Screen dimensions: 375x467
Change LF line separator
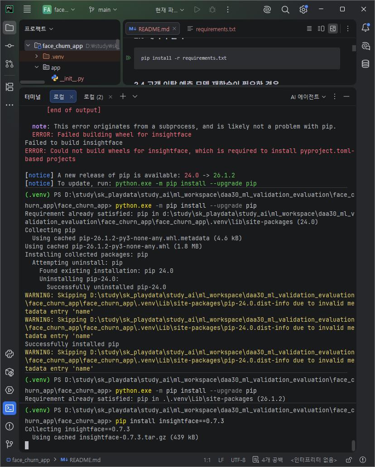coord(221,460)
